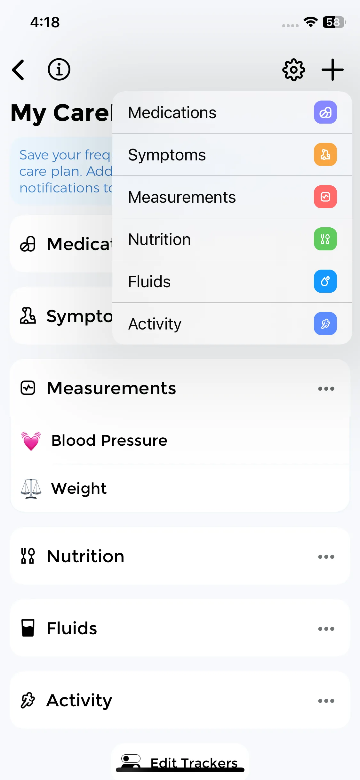Choose Symptoms from the popup menu
360x780 pixels.
167,155
